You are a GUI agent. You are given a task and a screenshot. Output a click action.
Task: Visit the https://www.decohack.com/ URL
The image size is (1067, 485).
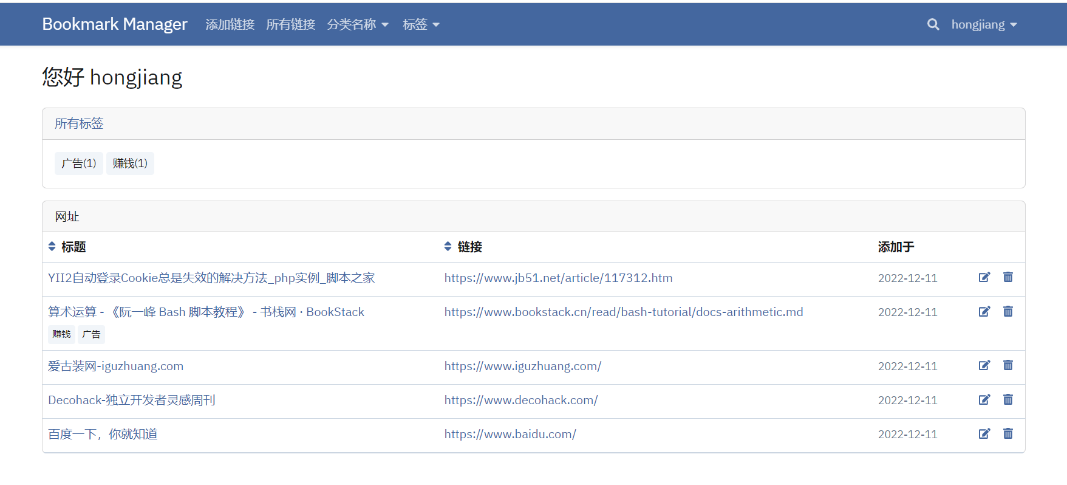pyautogui.click(x=521, y=400)
